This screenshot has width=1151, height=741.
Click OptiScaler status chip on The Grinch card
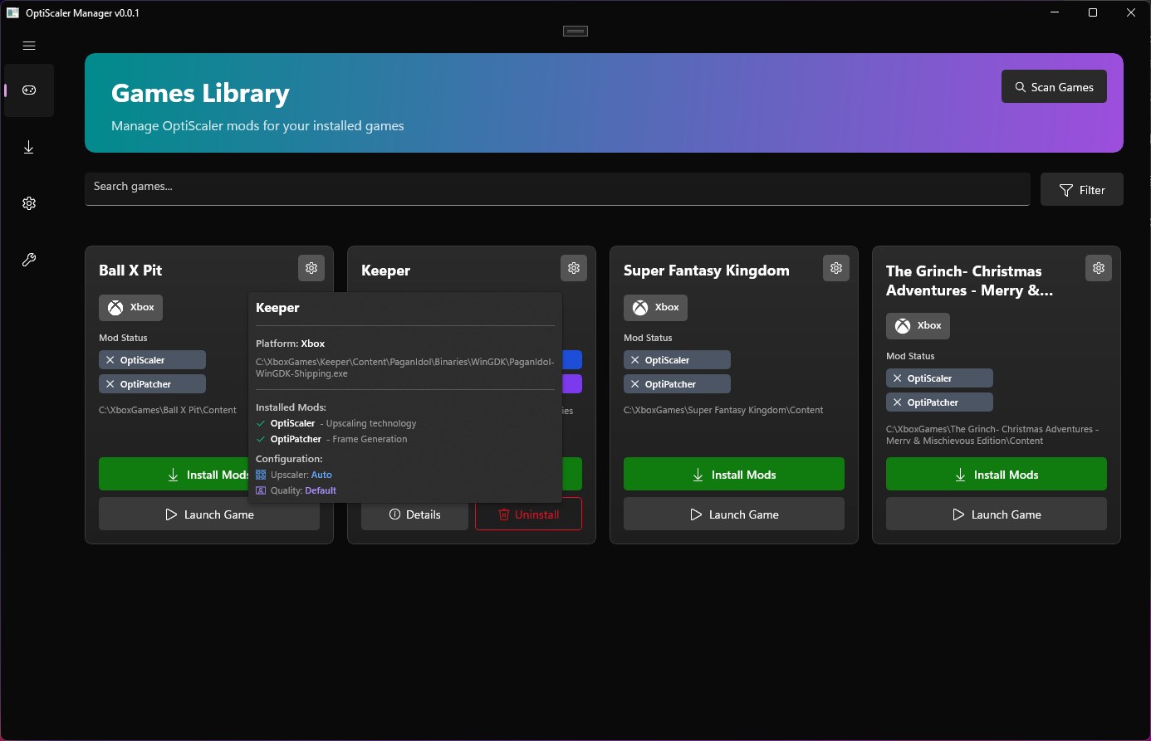[939, 378]
